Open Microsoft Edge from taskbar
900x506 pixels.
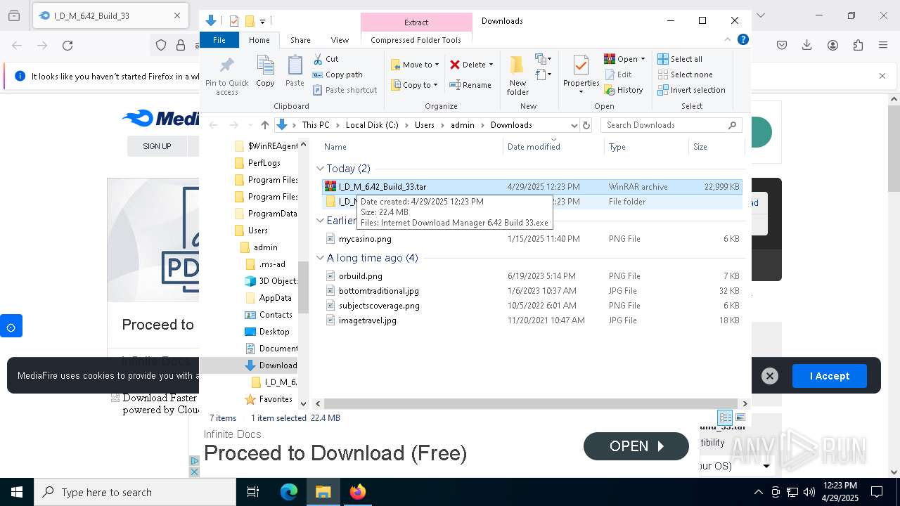coord(289,492)
